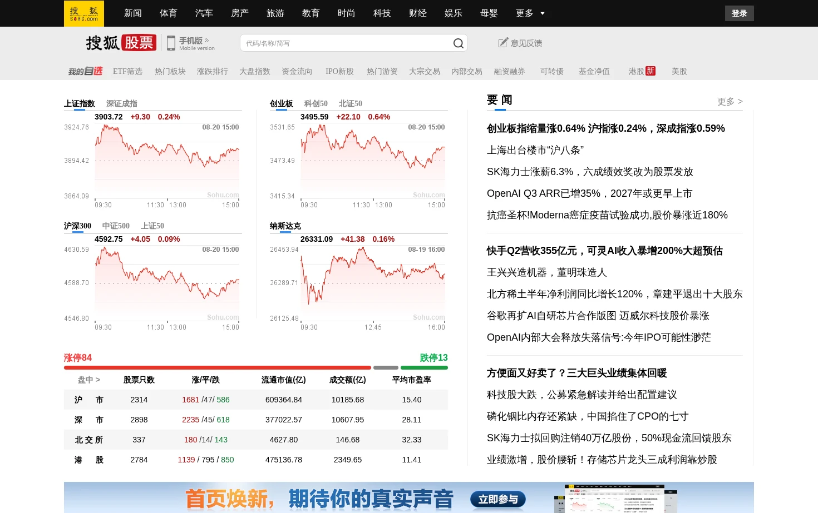Viewport: 818px width, 513px height.
Task: Click 深市 流通市值 377022.57
Action: (284, 420)
